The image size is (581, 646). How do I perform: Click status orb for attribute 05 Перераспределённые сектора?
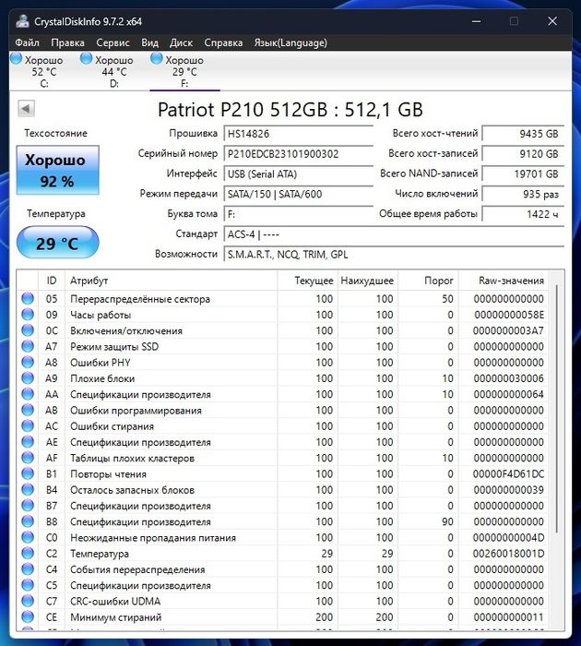pos(28,298)
